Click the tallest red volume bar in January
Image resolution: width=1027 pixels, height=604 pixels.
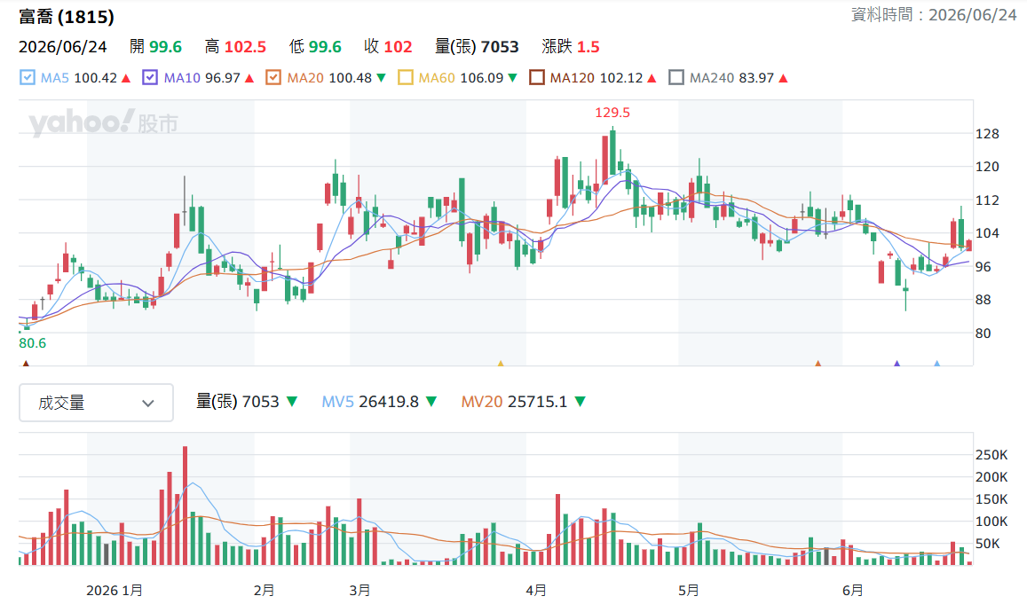point(186,506)
